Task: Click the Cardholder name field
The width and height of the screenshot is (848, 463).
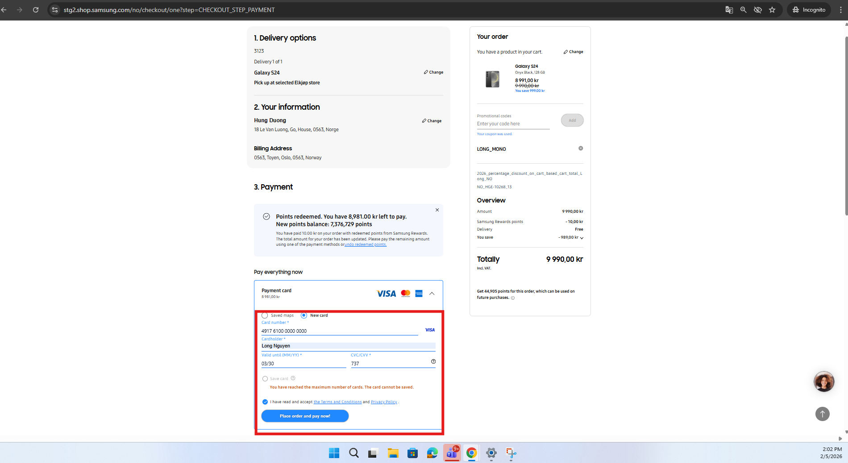Action: coord(348,346)
